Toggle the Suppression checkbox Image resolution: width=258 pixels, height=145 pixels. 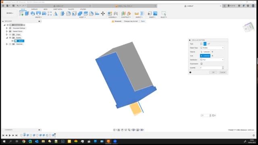coord(202,64)
